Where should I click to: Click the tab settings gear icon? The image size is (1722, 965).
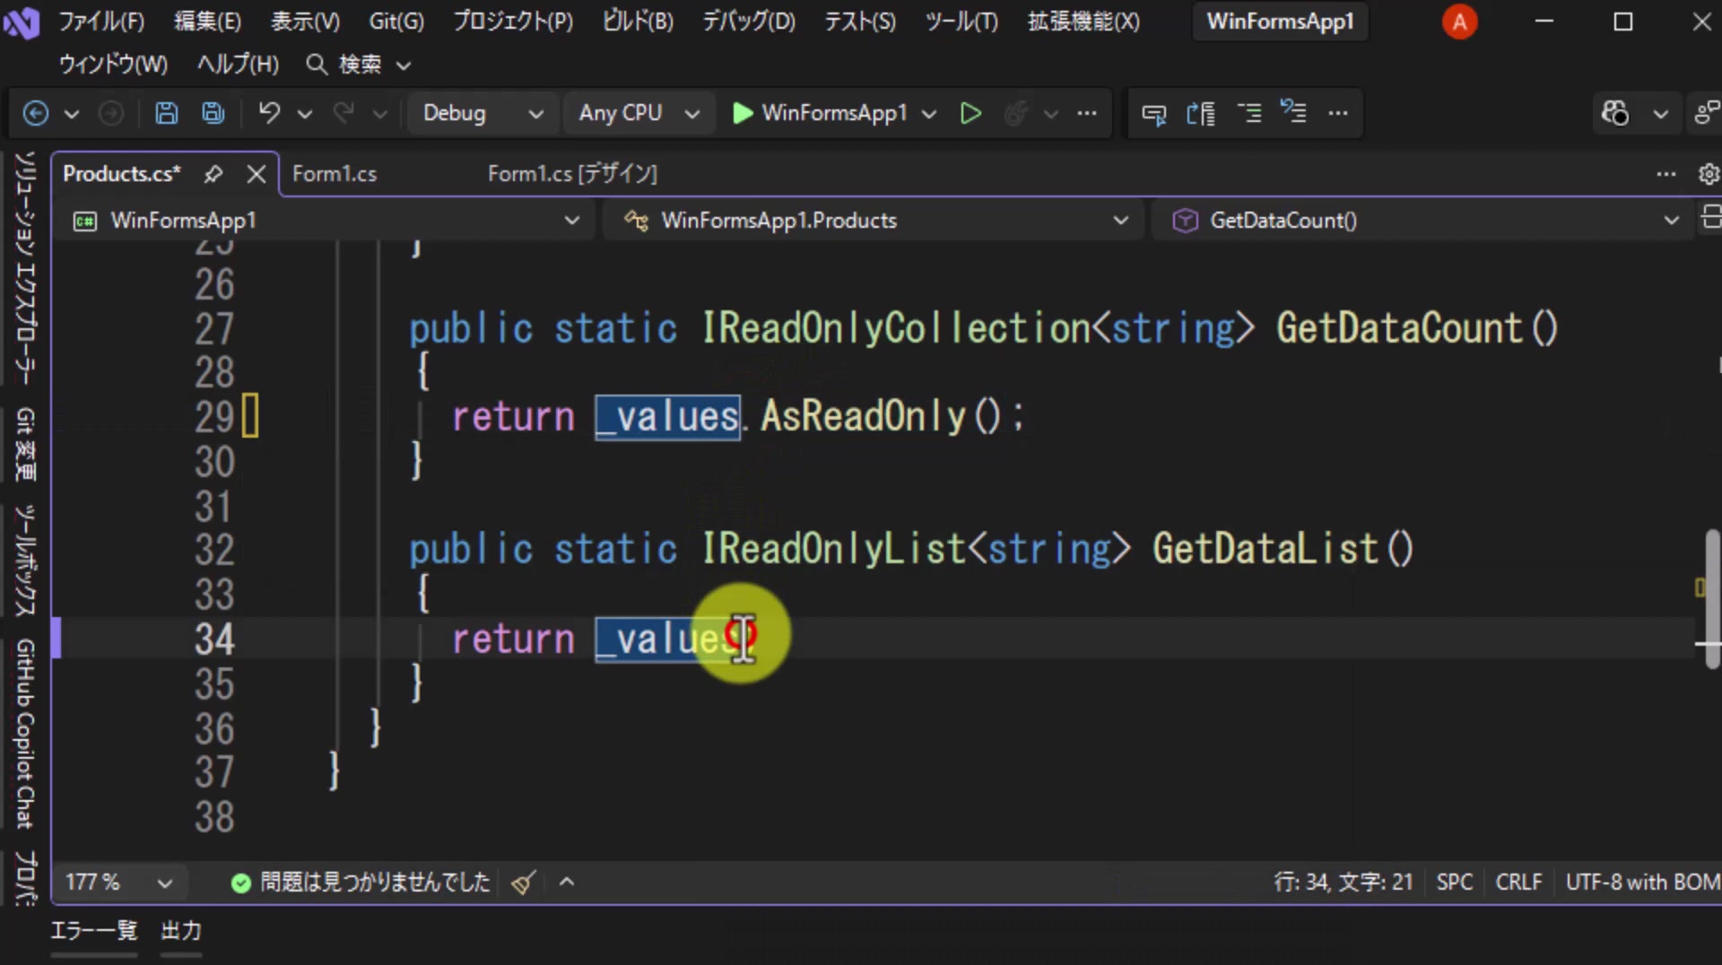coord(1709,174)
